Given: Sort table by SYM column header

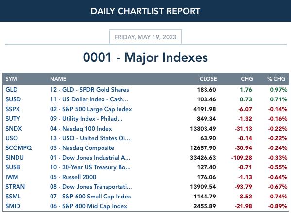Looking at the screenshot, I should (x=11, y=79).
